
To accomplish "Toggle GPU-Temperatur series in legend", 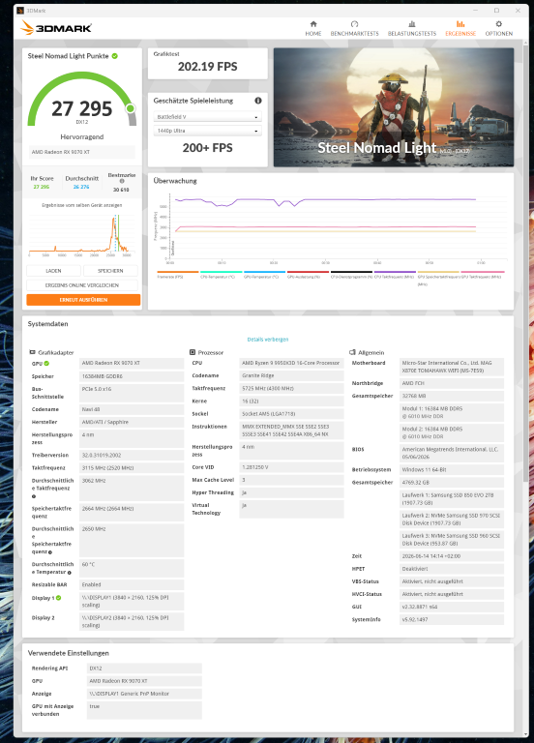I will click(264, 275).
